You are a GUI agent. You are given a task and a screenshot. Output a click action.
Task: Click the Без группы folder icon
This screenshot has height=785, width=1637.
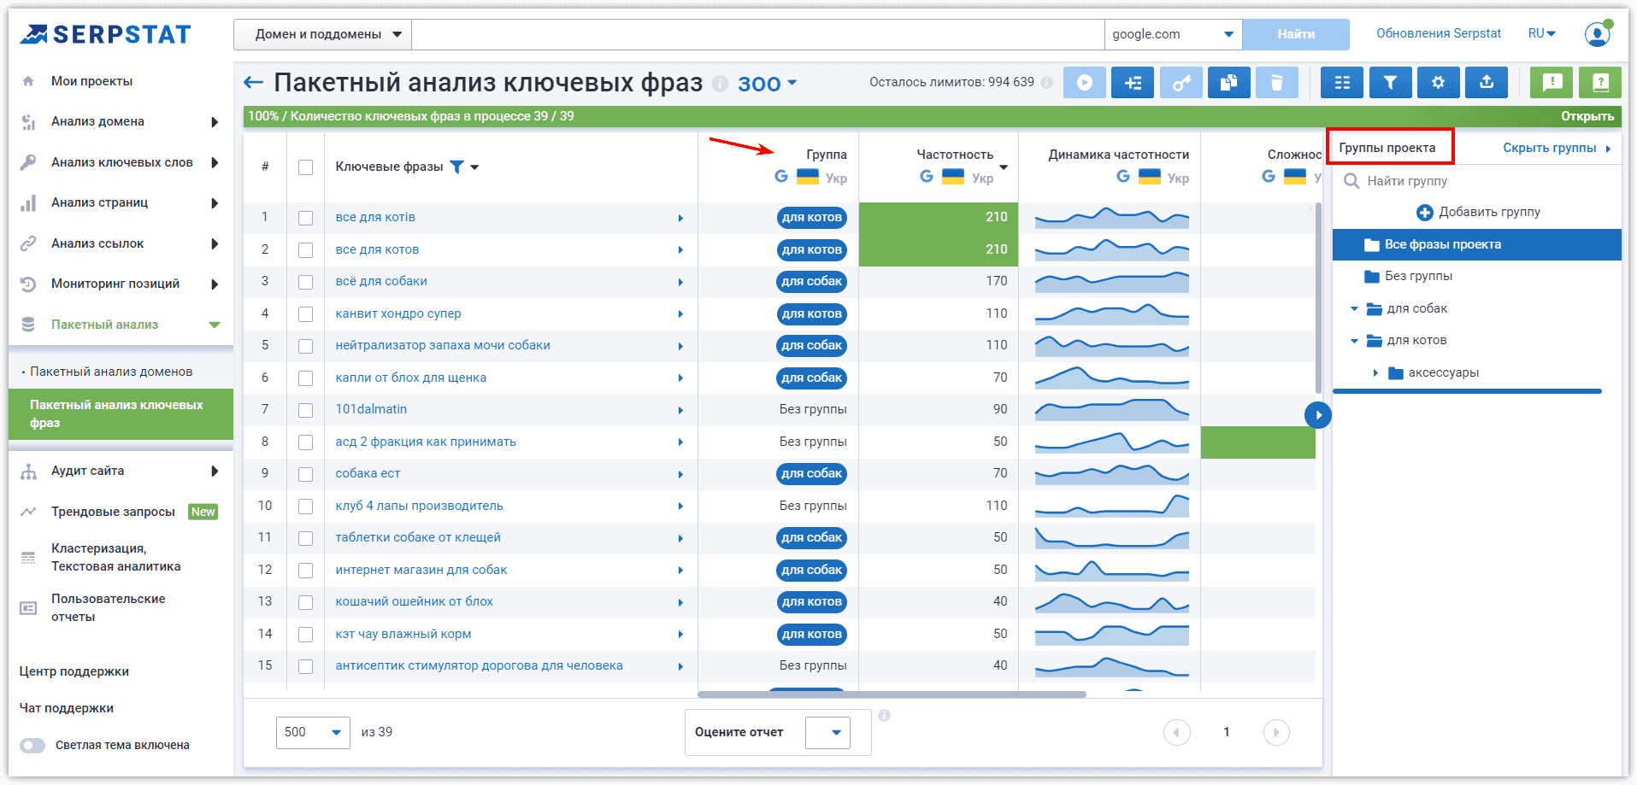tap(1372, 276)
